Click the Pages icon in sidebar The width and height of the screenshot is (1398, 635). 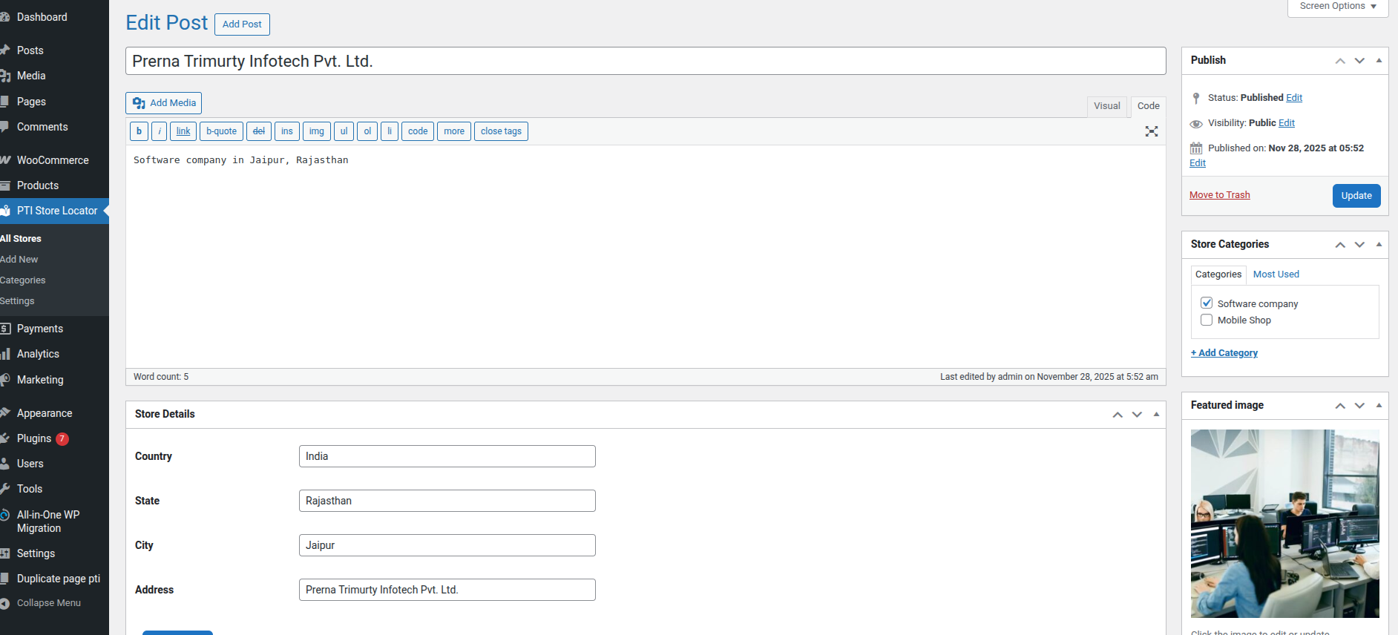(x=4, y=102)
